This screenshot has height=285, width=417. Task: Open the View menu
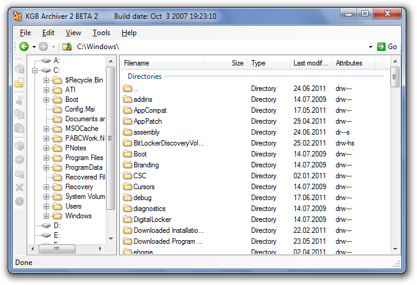pyautogui.click(x=73, y=33)
